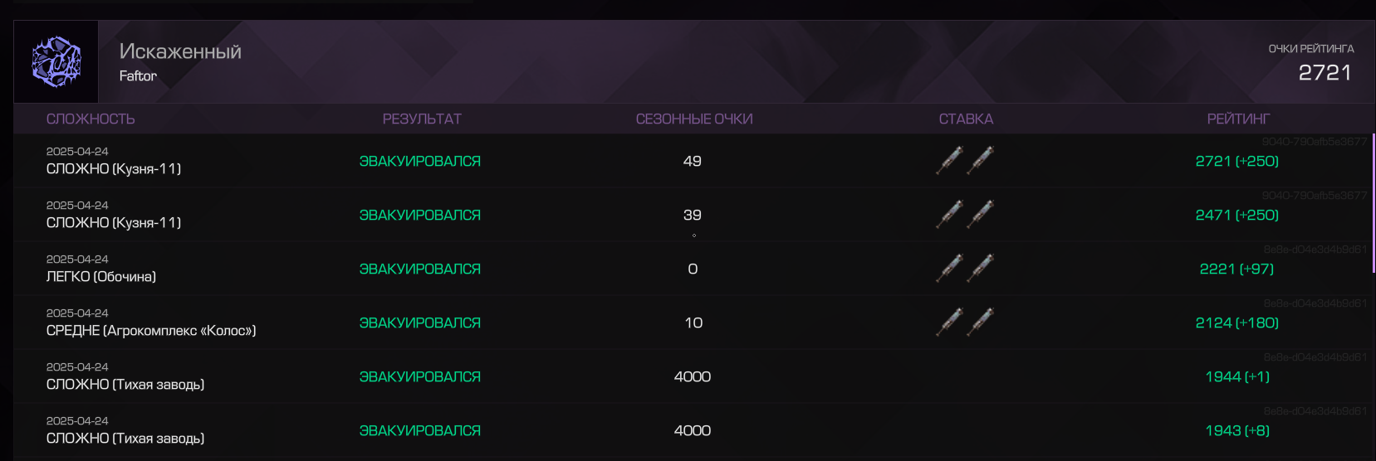Click bet item icons in second Кузня-11 row

coord(965,214)
